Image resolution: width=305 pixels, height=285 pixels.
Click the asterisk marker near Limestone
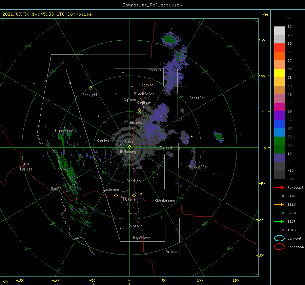(64, 128)
